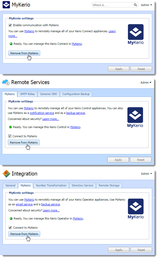Click Reset button in the Kerio Connect panel
157x258 pixels.
[x=141, y=69]
